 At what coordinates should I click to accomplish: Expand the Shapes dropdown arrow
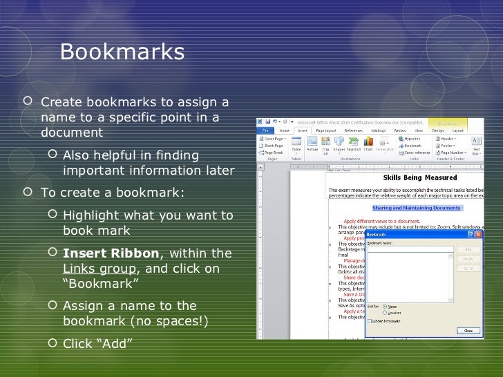click(339, 153)
